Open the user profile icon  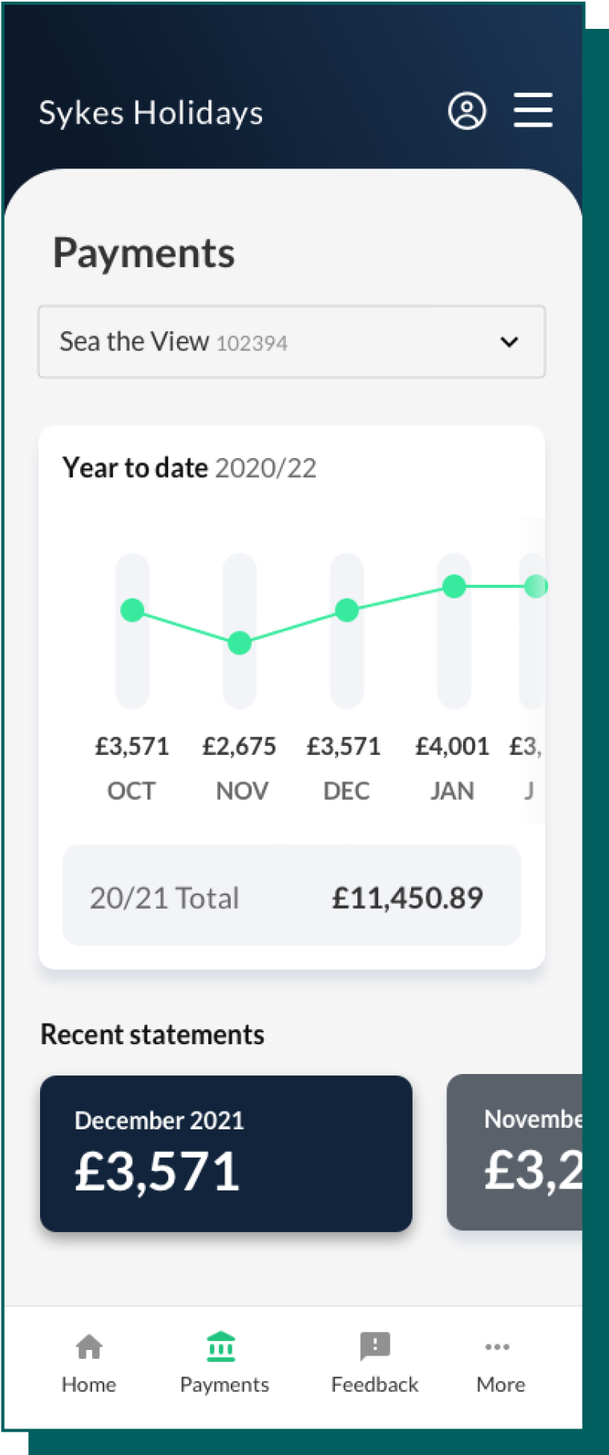tap(466, 111)
